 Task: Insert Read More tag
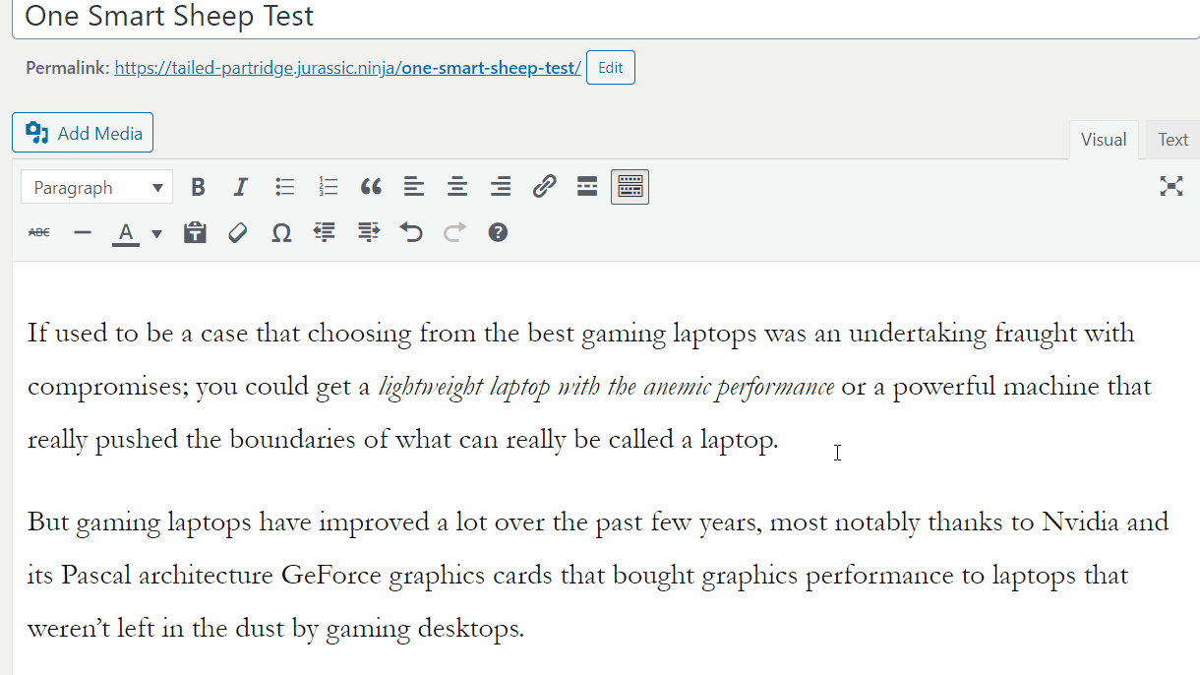(x=587, y=187)
